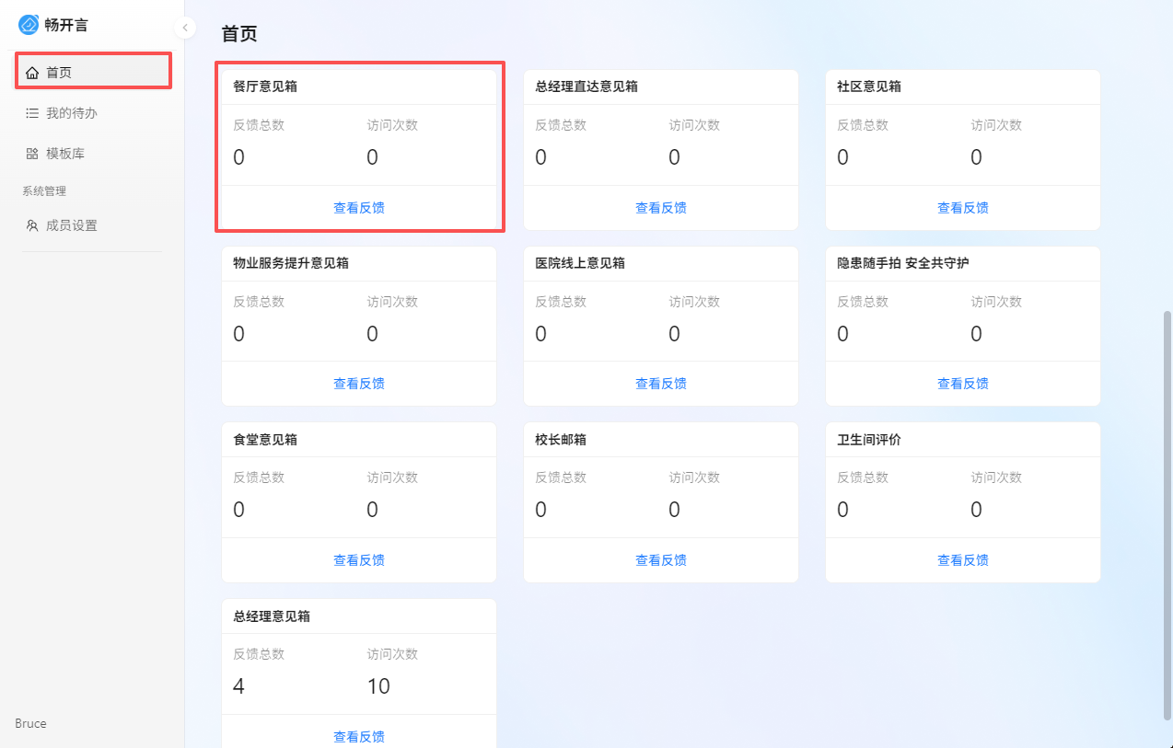
Task: Click the list icon beside 我的待办
Action: [32, 113]
